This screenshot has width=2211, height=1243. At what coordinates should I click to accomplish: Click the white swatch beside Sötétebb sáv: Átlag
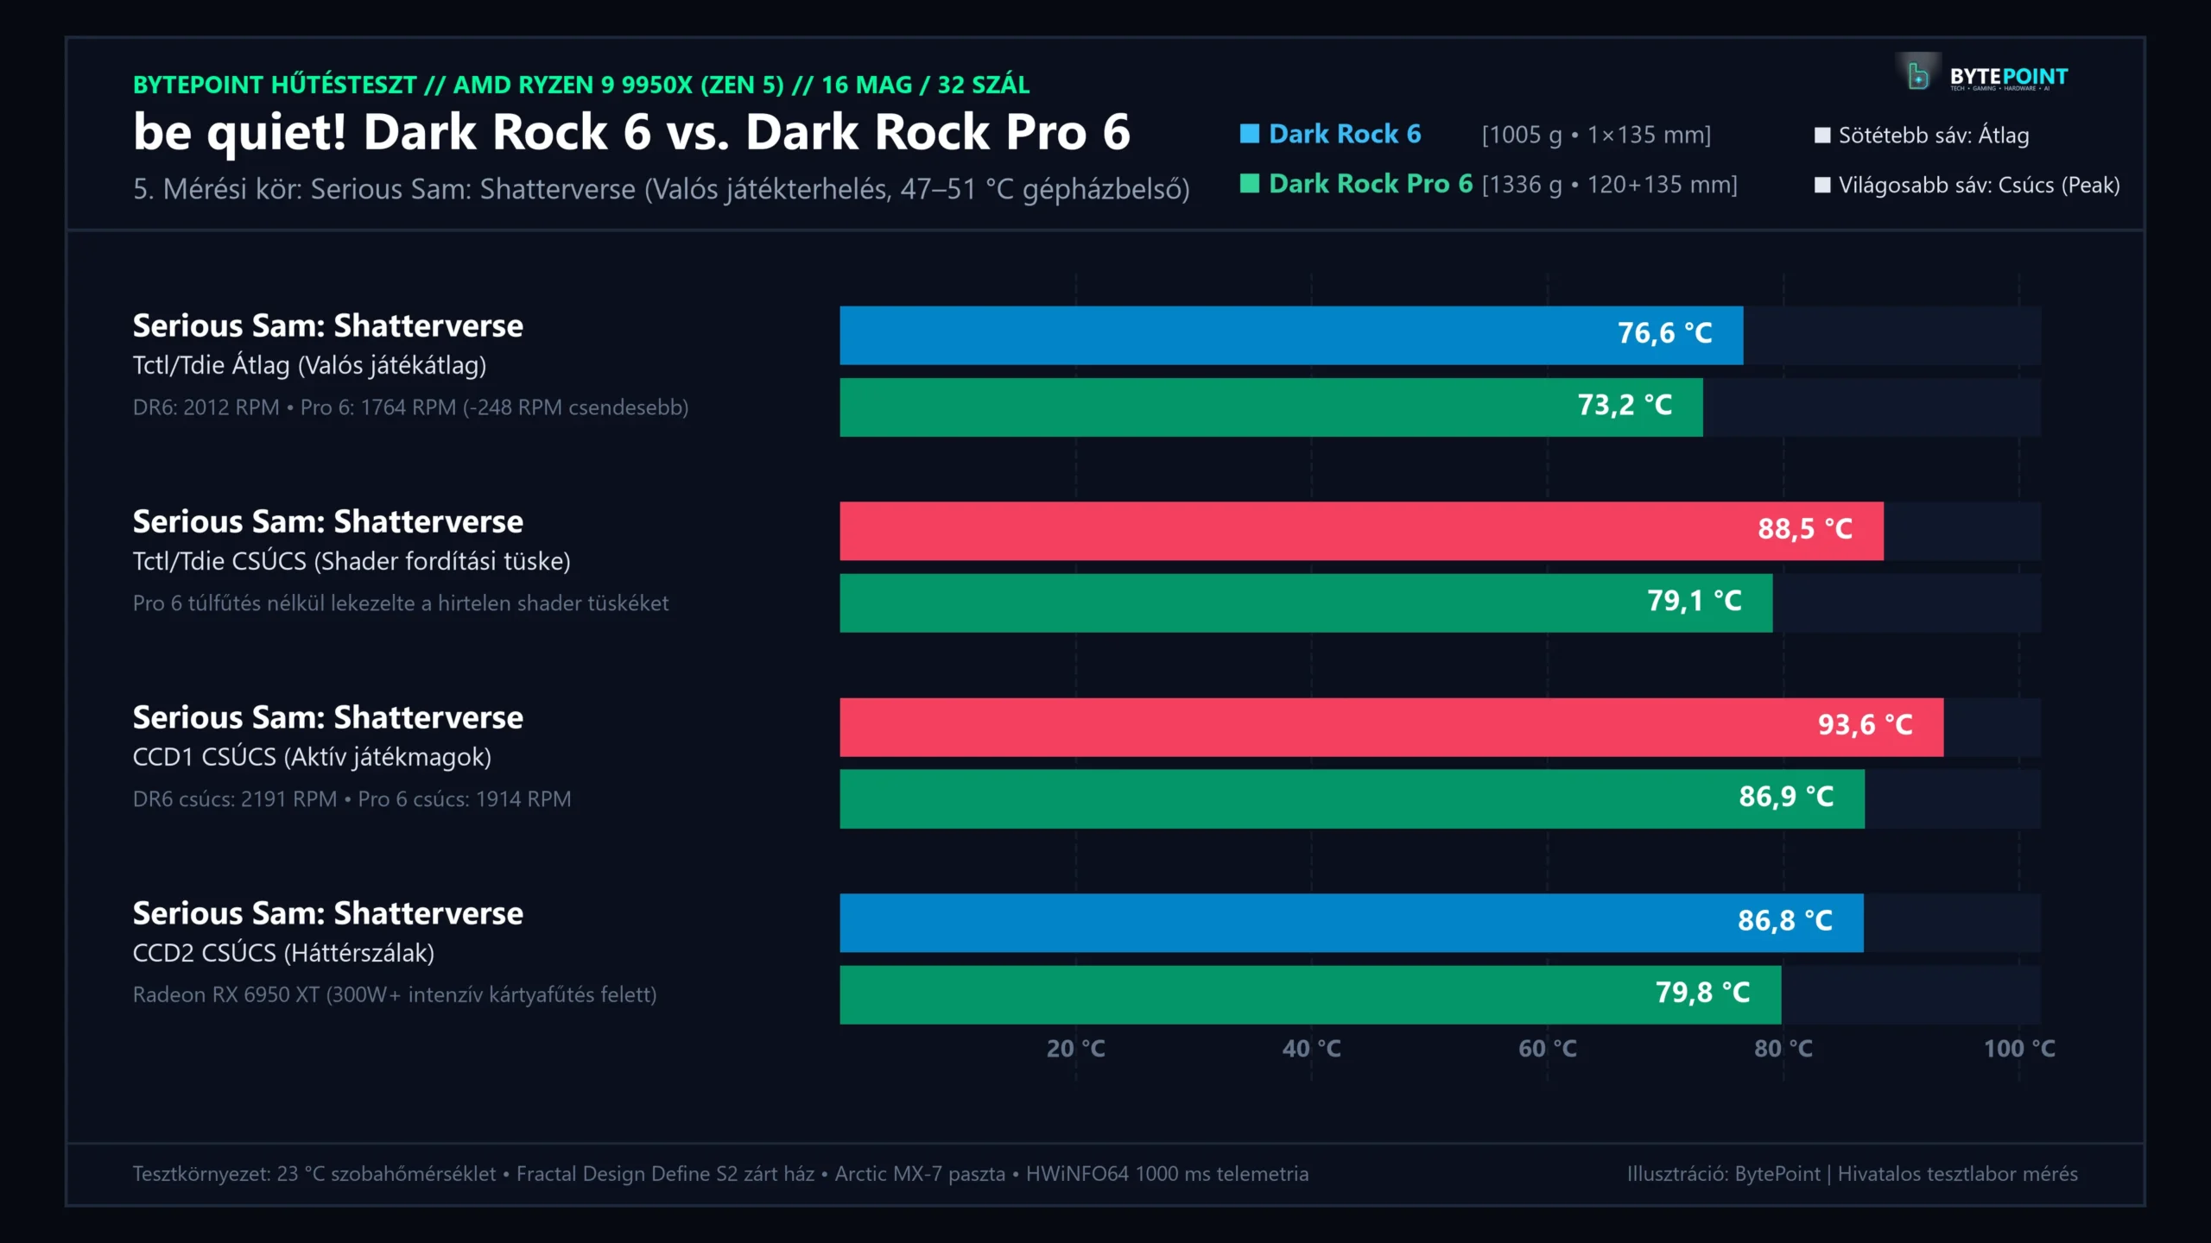1822,136
